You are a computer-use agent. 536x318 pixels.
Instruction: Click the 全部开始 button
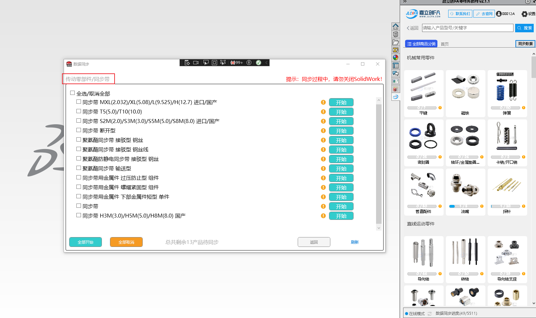86,242
